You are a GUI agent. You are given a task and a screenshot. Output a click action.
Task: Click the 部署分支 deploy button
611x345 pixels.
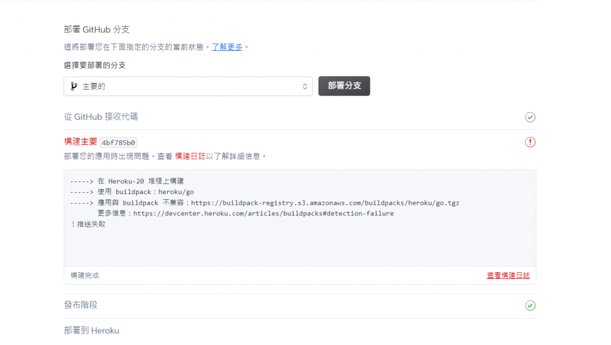click(344, 86)
